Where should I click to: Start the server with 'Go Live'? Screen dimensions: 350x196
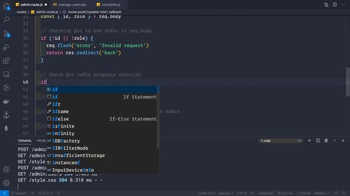coord(285,193)
